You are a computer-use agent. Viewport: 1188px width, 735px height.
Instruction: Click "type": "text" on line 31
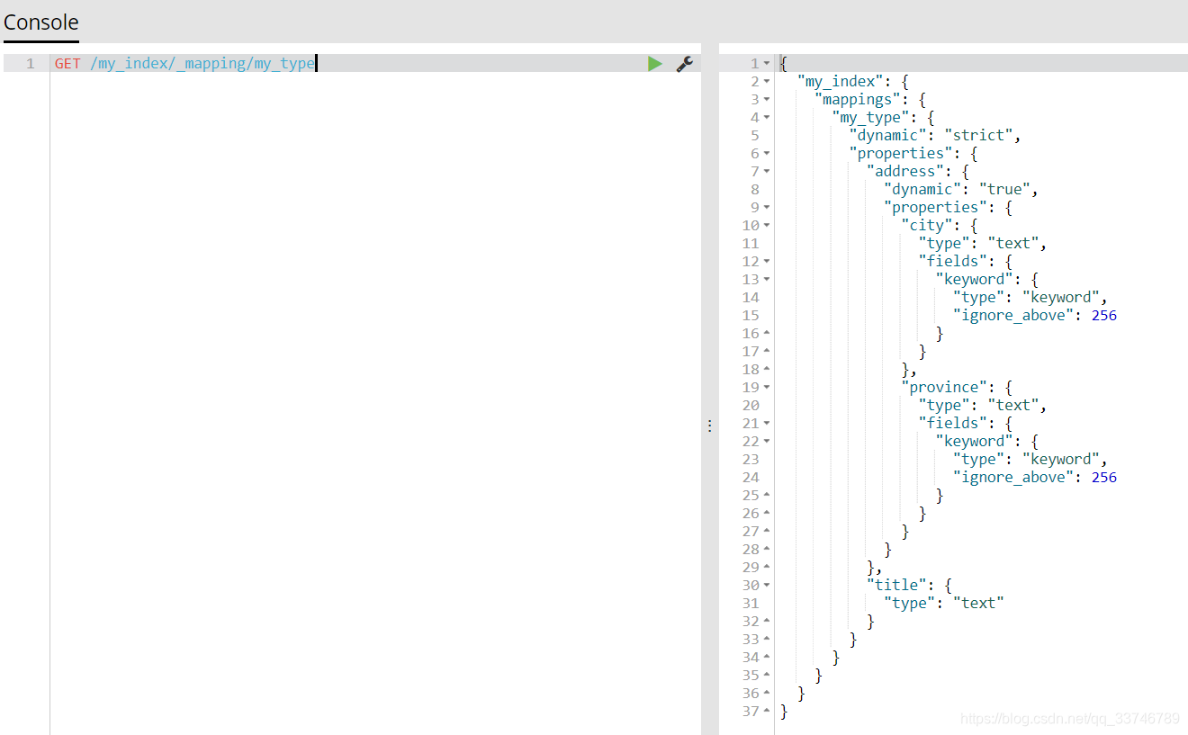tap(944, 604)
